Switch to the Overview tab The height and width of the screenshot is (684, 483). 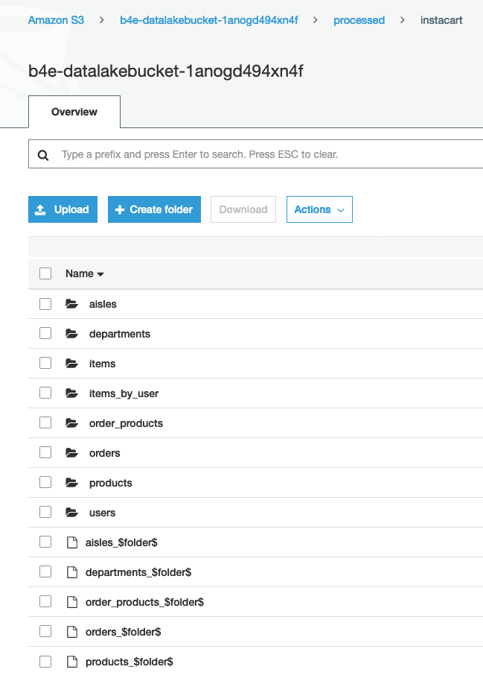tap(74, 112)
